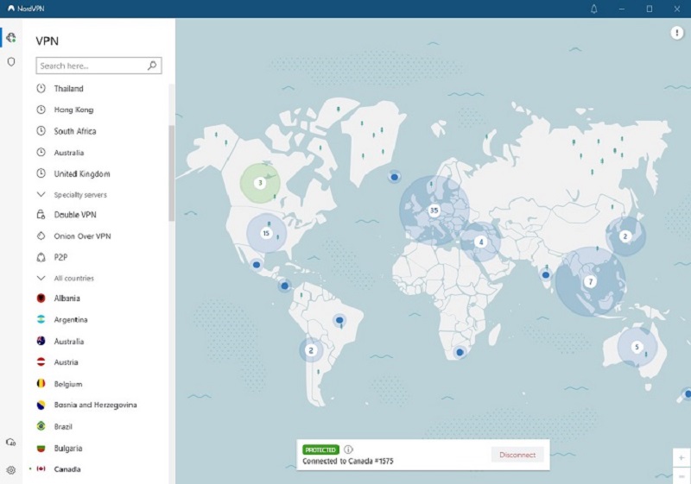Click the Austria flag icon
This screenshot has height=484, width=691.
(x=41, y=362)
